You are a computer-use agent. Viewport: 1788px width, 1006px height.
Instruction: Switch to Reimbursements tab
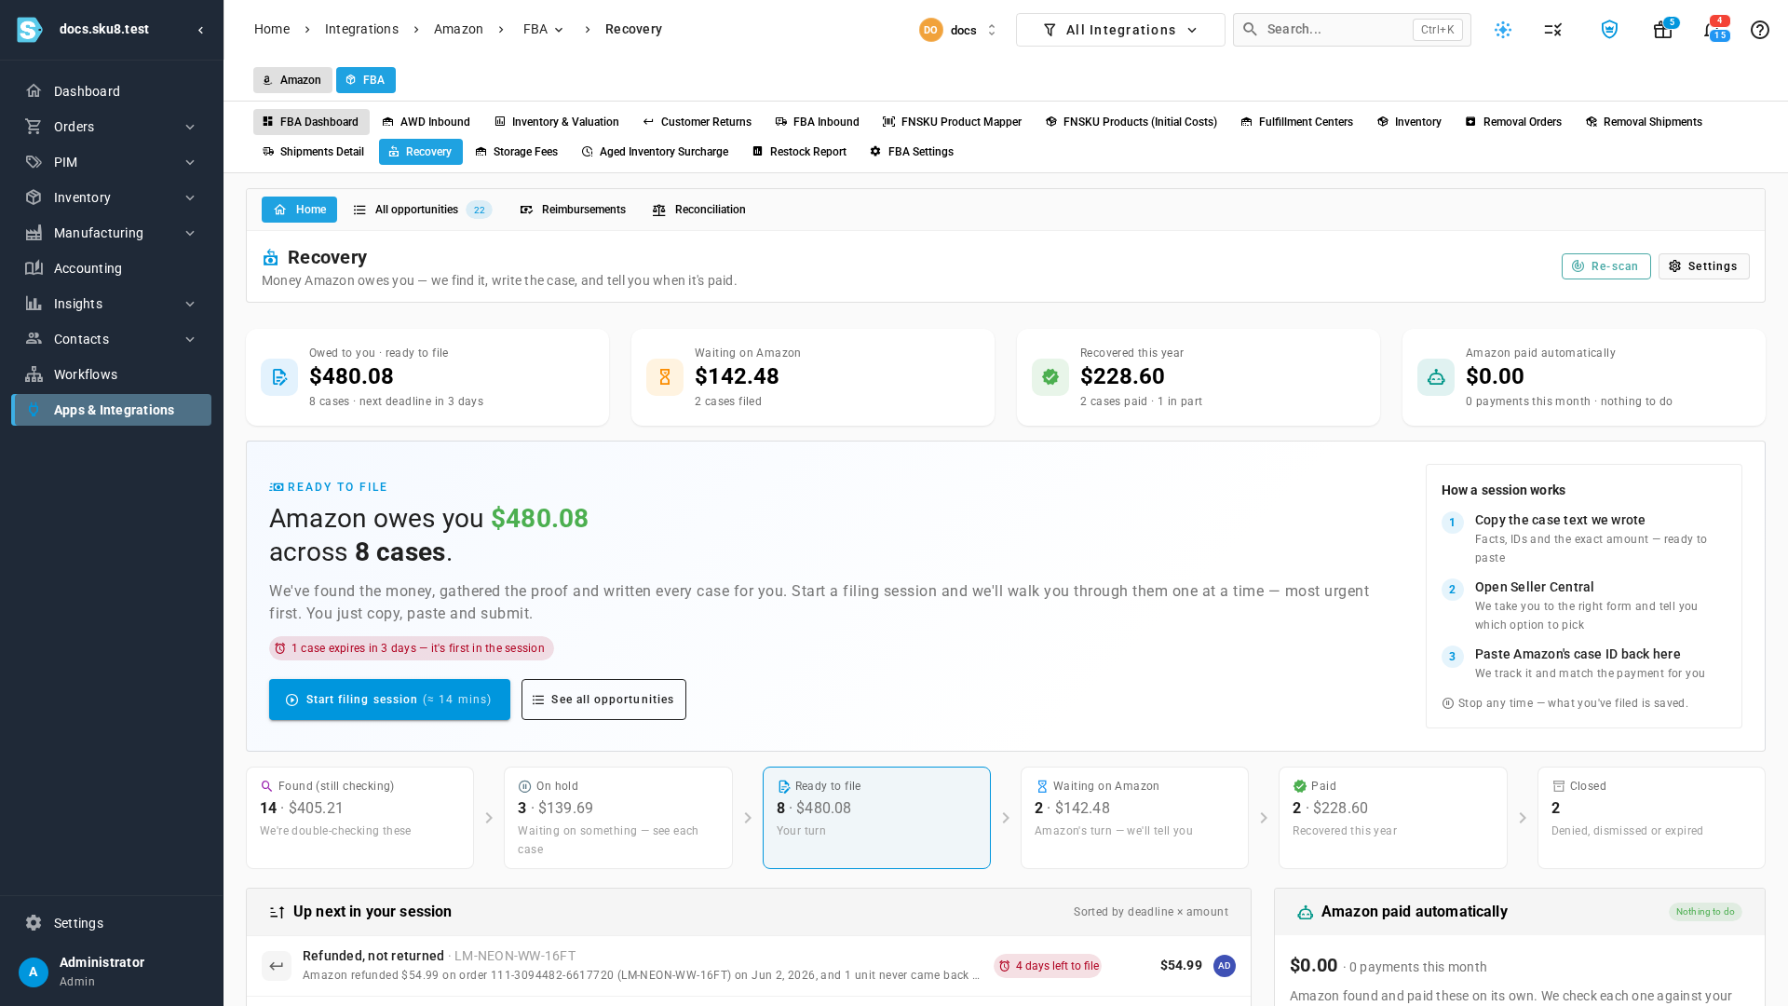pyautogui.click(x=573, y=210)
